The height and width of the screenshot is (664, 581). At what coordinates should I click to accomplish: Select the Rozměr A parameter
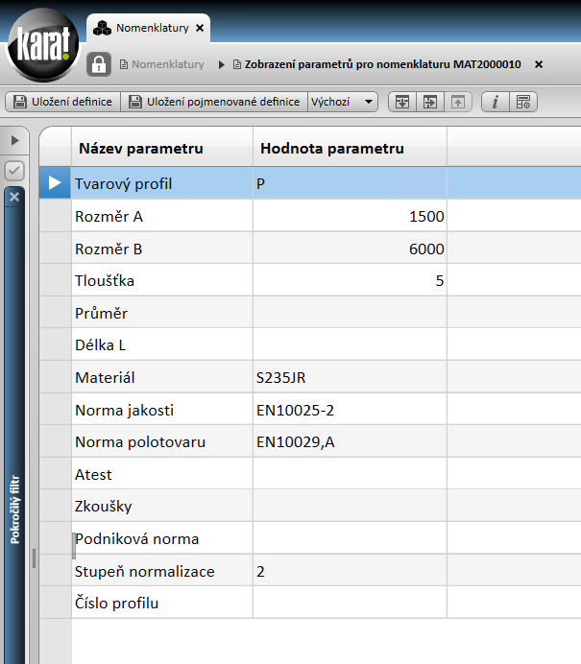109,217
